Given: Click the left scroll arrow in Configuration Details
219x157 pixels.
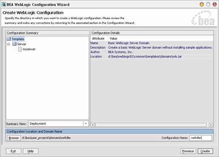Looking at the screenshot, I should 93,125.
